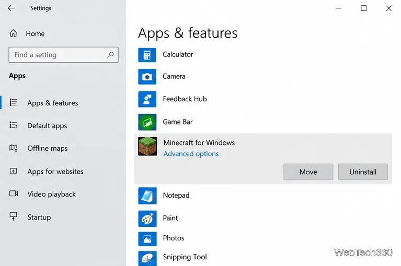
Task: Select the Camera entry text
Action: pyautogui.click(x=174, y=76)
